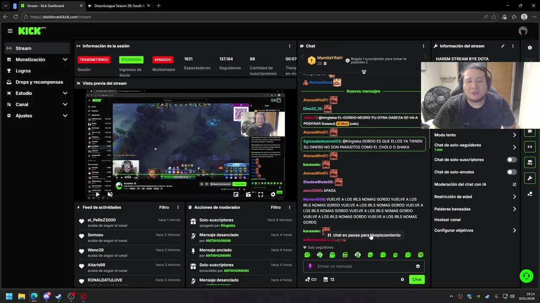Open Dota 2 from the taskbar
540x303 pixels.
coord(84,296)
